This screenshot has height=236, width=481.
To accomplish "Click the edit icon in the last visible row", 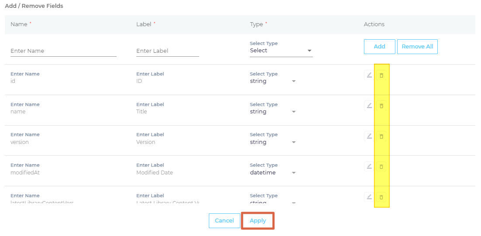I will tap(369, 197).
